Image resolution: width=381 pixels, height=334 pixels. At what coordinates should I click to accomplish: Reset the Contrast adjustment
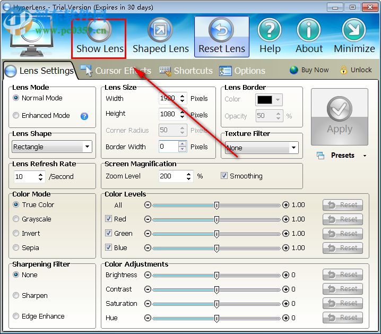(x=343, y=289)
